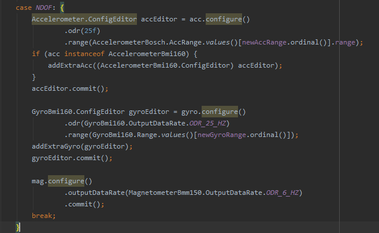Select the ODR_6_HZ constant
The width and height of the screenshot is (379, 233).
pos(283,193)
